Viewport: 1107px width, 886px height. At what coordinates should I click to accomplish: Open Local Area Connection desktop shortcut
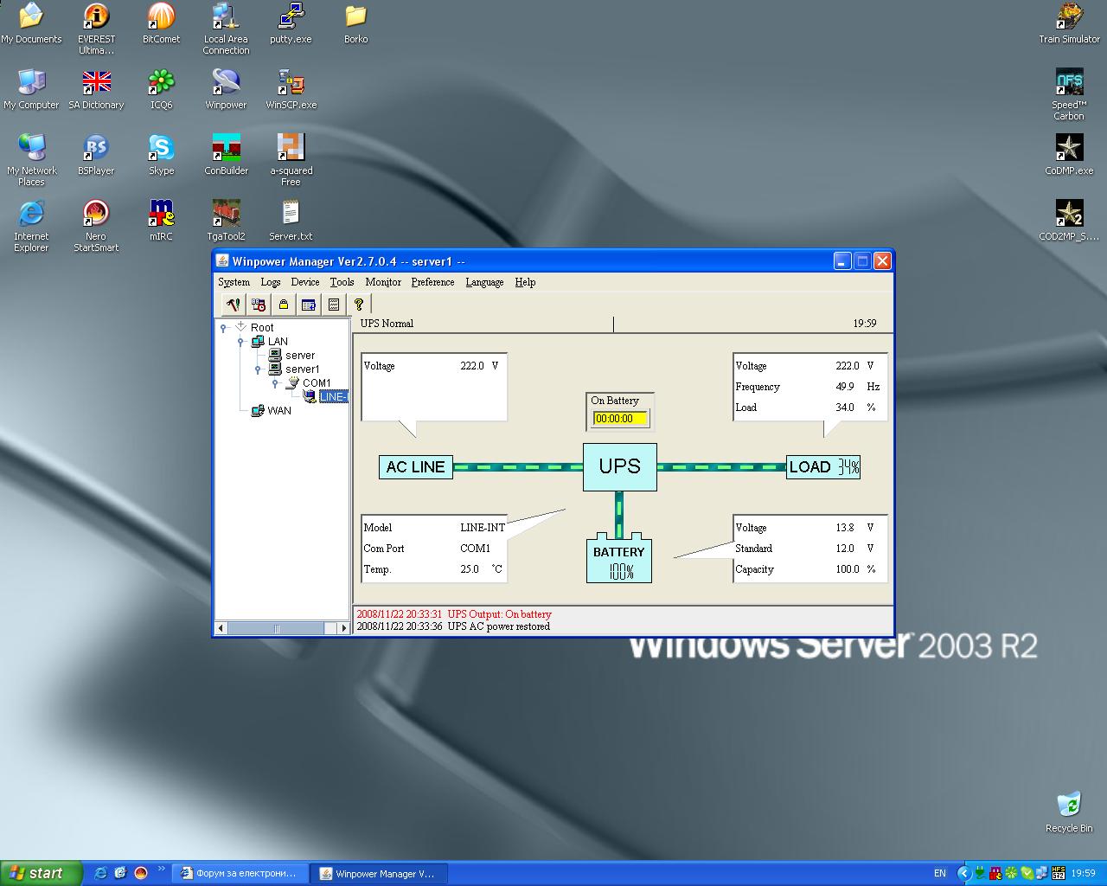click(226, 29)
